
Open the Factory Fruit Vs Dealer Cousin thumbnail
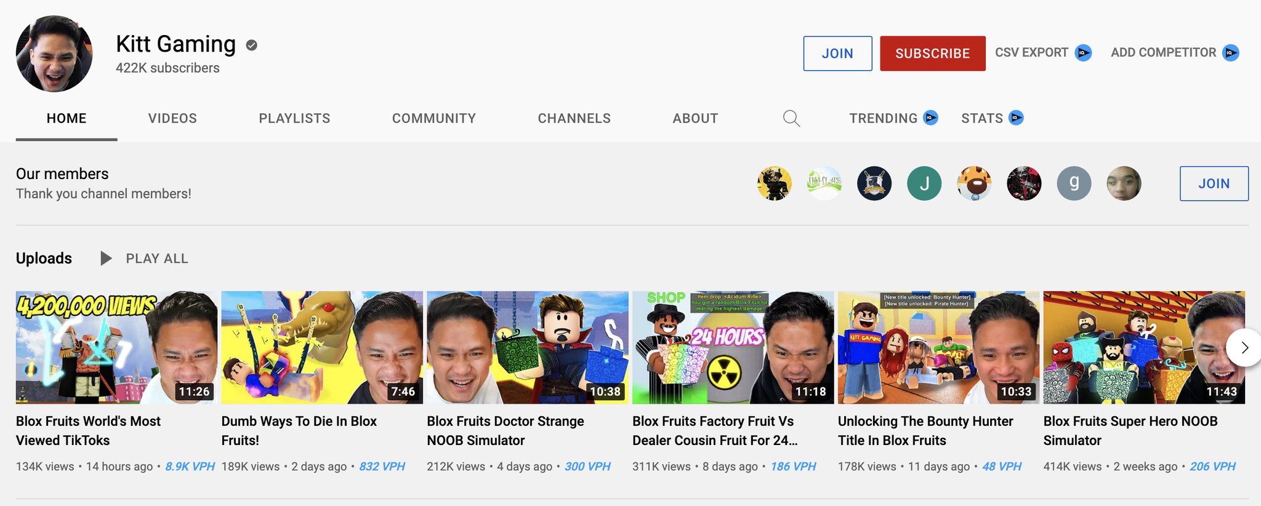[733, 348]
